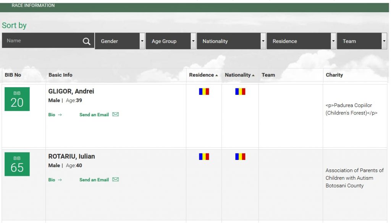
Task: Expand the Age Group dropdown
Action: 171,41
